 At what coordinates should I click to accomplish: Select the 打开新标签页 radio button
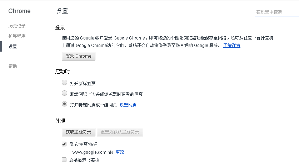tap(64, 83)
